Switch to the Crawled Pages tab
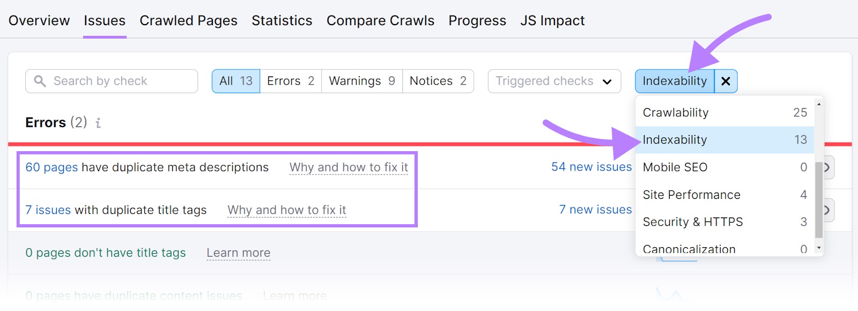Viewport: 858px width, 311px height. (188, 20)
